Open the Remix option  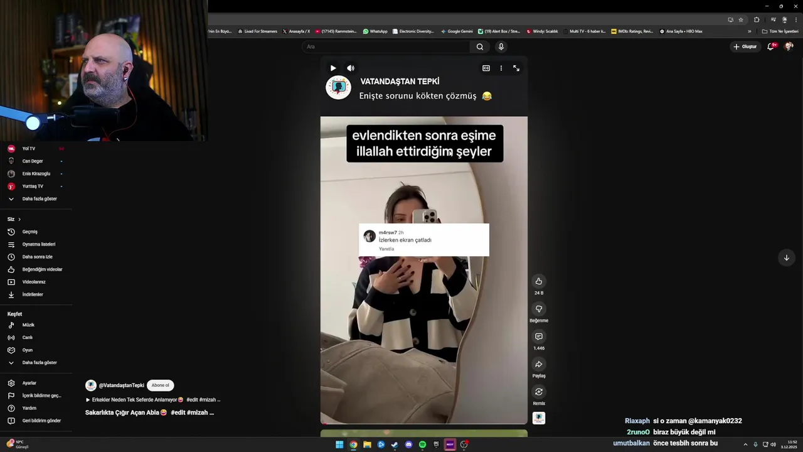pos(538,392)
